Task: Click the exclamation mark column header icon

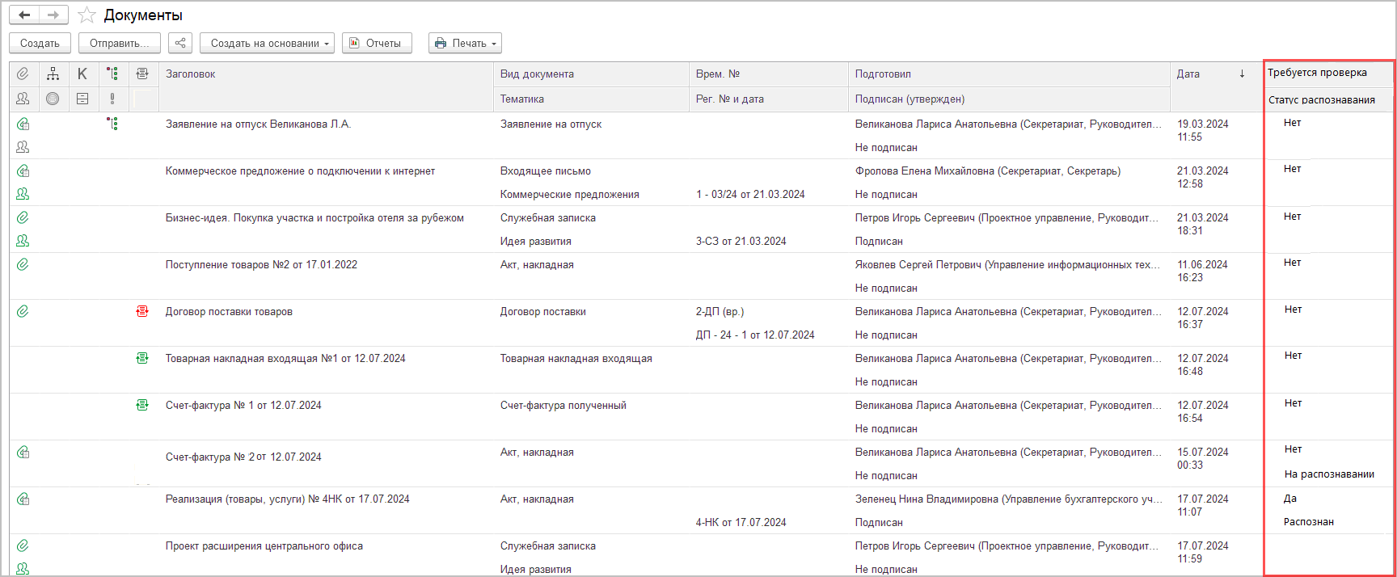Action: (112, 99)
